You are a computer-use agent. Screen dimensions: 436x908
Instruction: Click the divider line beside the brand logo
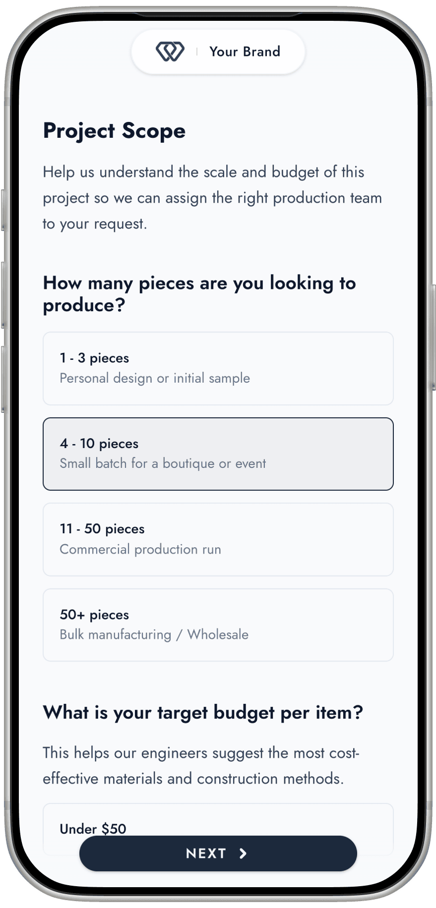tap(197, 52)
